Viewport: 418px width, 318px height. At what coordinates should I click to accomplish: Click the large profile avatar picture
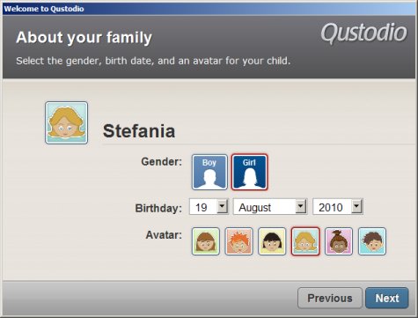pos(67,122)
